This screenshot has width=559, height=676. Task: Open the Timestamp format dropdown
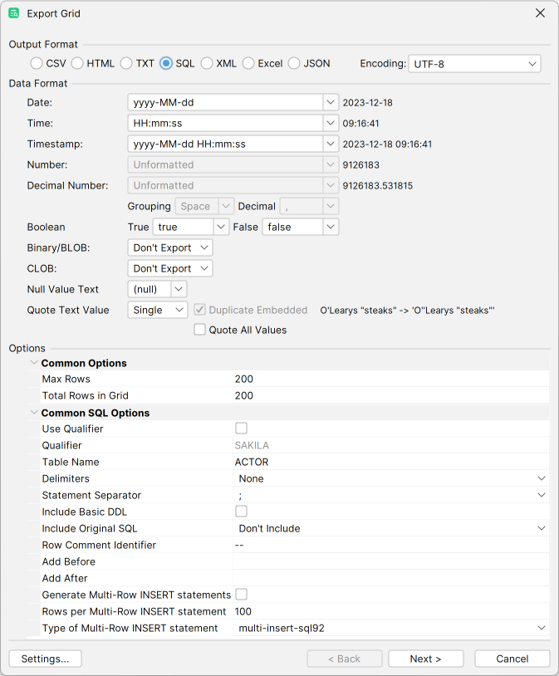click(330, 144)
